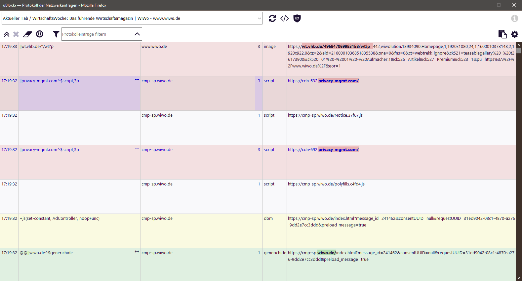Expand the filter expressions chevron
This screenshot has height=281, width=522.
tap(137, 34)
